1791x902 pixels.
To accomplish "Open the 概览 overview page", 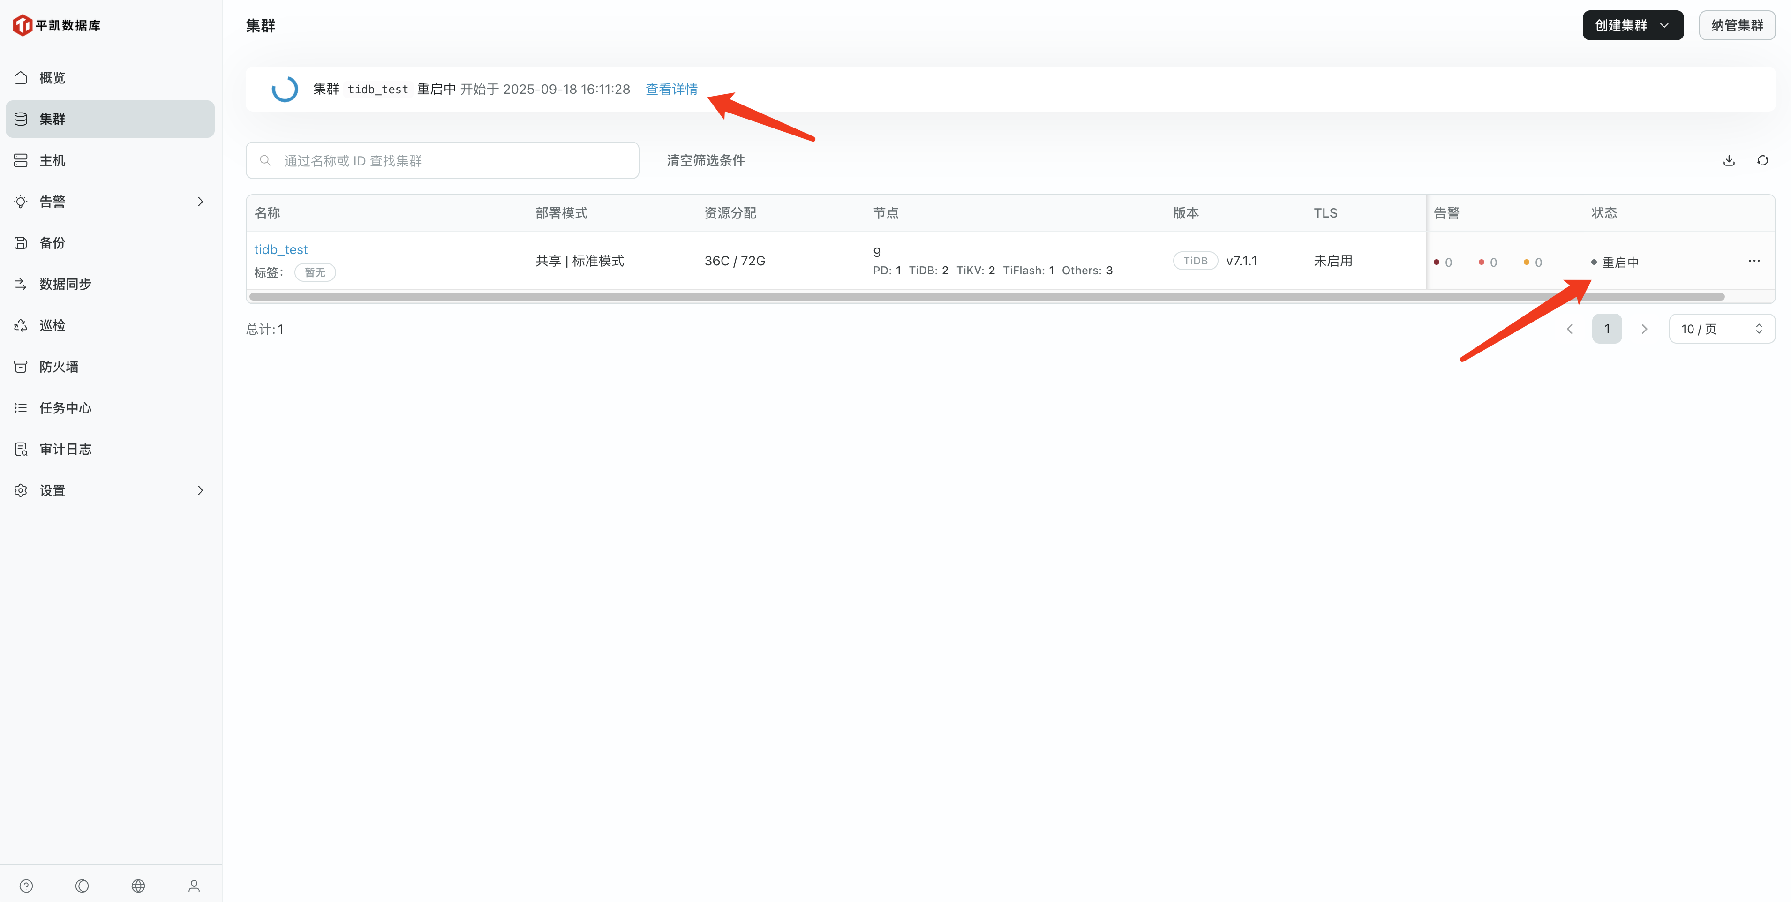I will pos(52,77).
